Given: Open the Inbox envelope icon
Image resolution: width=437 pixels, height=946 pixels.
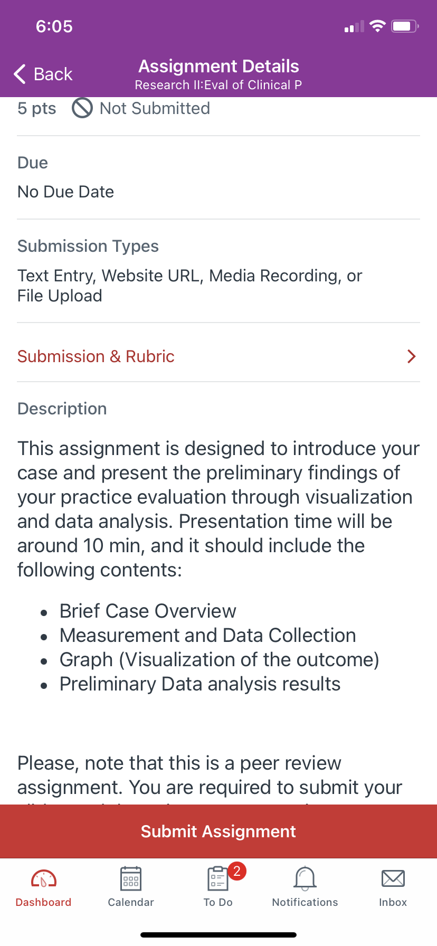Looking at the screenshot, I should tap(393, 879).
